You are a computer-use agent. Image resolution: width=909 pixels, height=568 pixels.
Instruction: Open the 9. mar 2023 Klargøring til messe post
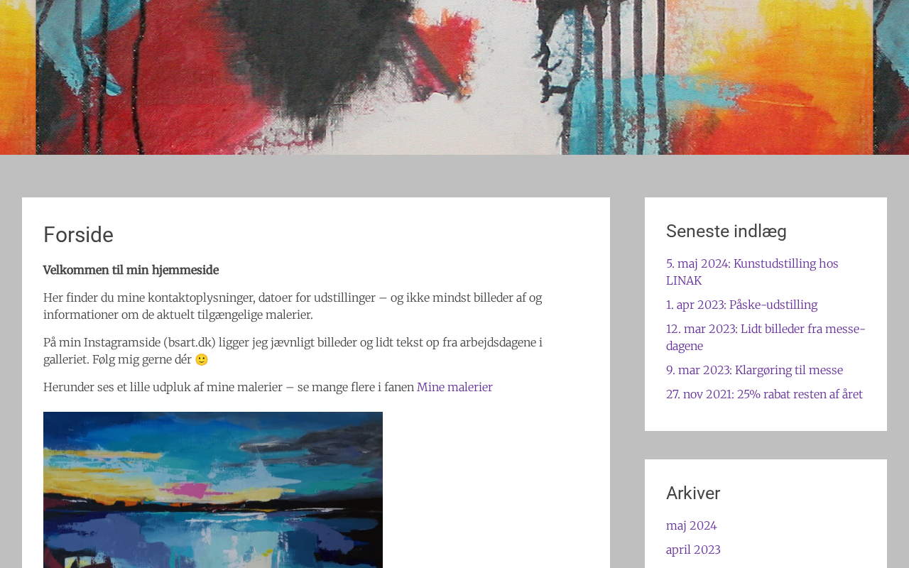754,370
